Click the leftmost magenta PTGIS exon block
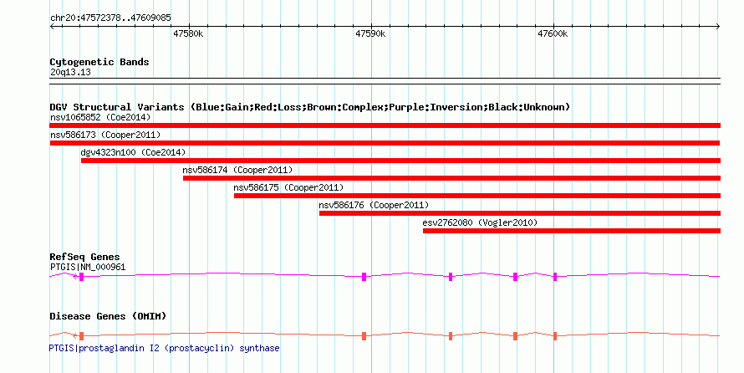The height and width of the screenshot is (373, 744). point(82,277)
